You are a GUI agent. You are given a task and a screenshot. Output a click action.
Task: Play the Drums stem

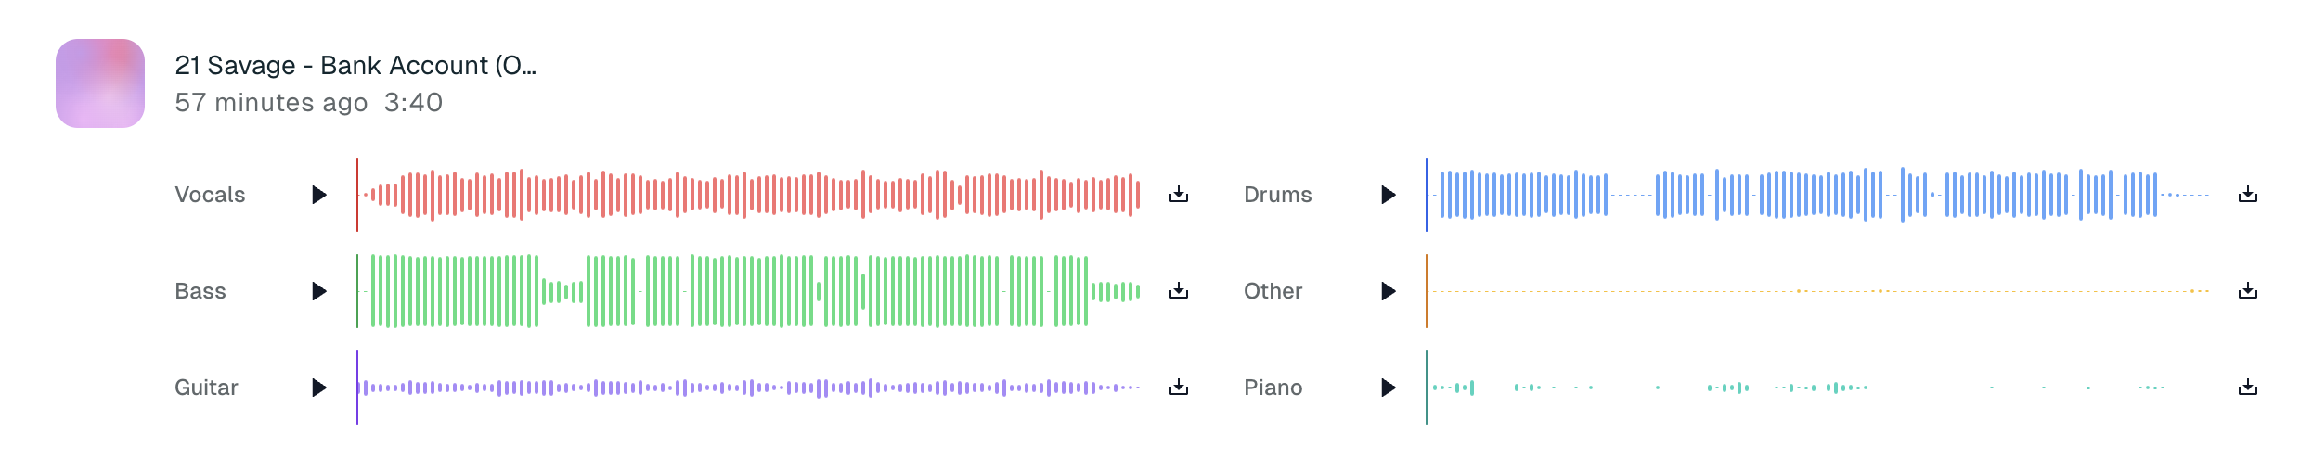click(1389, 195)
